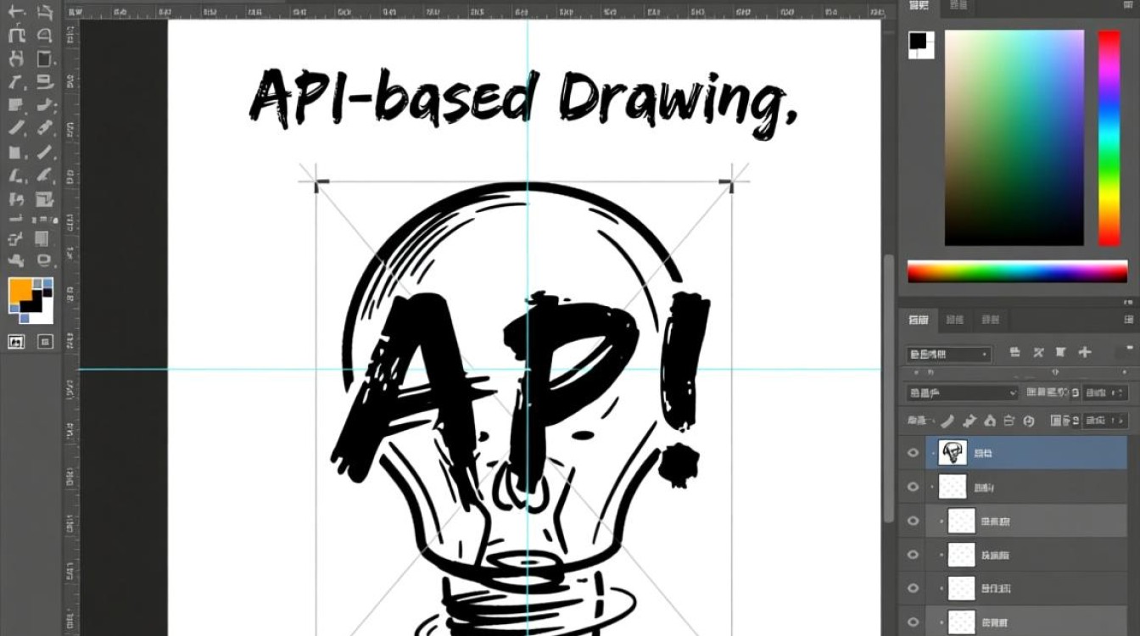Screen dimensions: 1140x636
Task: Click the quick mask mode icon below color swatches
Action: click(16, 342)
